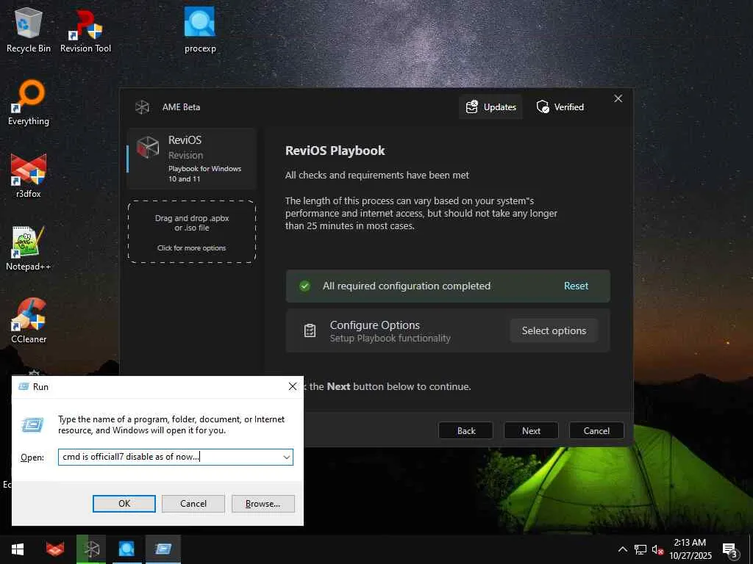753x564 pixels.
Task: Launch Everything search shortcut
Action: click(29, 103)
